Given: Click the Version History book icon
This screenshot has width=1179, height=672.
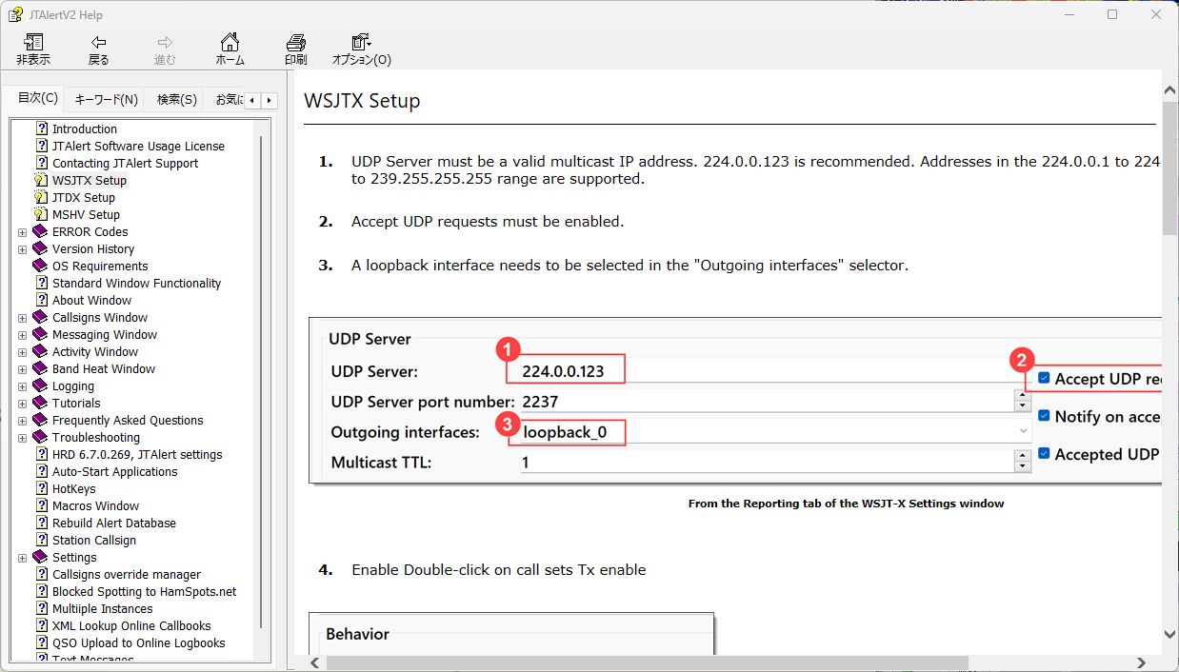Looking at the screenshot, I should coord(40,248).
